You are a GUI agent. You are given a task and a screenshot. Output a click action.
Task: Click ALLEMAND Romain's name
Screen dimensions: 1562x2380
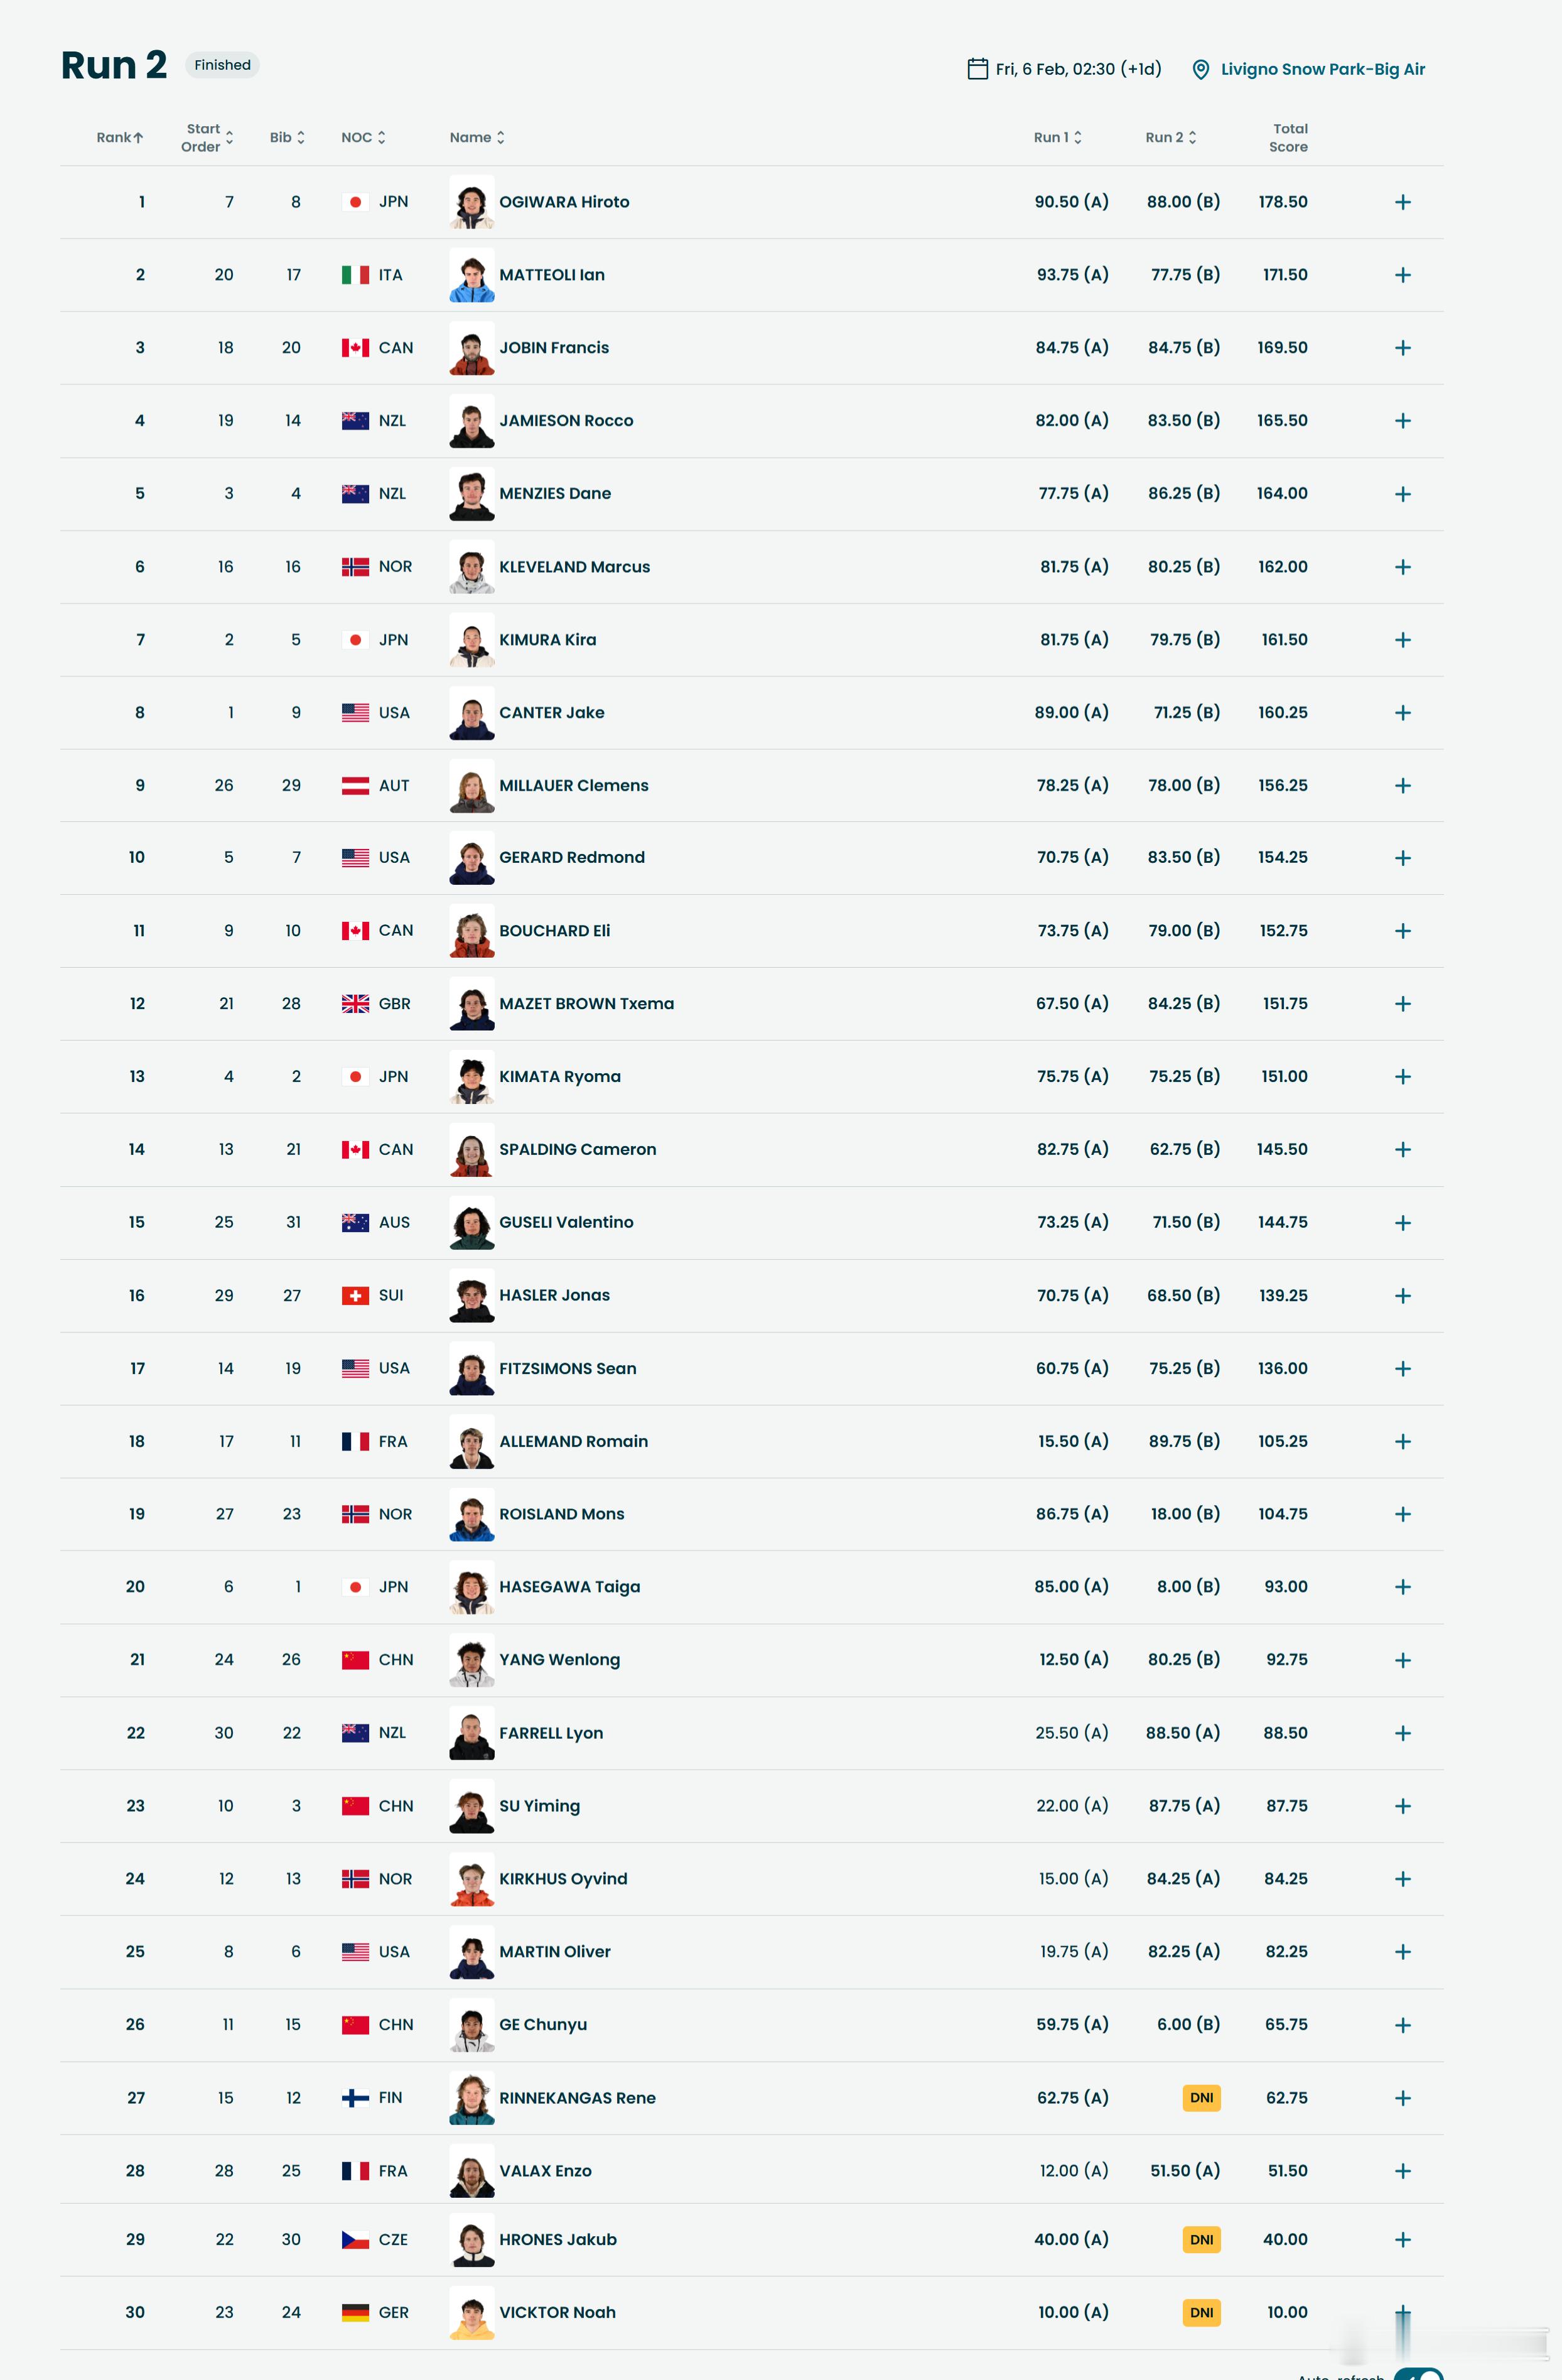coord(573,1441)
